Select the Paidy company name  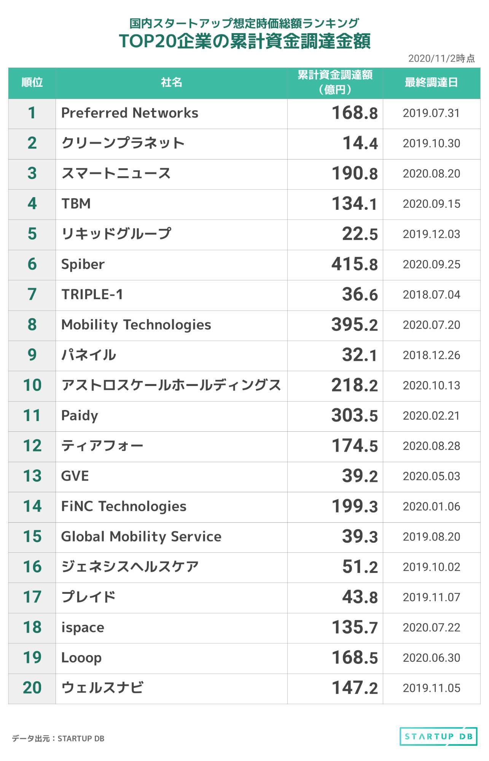[80, 416]
